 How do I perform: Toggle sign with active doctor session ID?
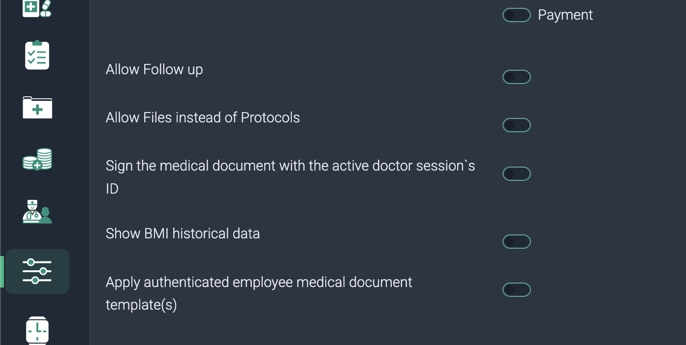pyautogui.click(x=516, y=174)
